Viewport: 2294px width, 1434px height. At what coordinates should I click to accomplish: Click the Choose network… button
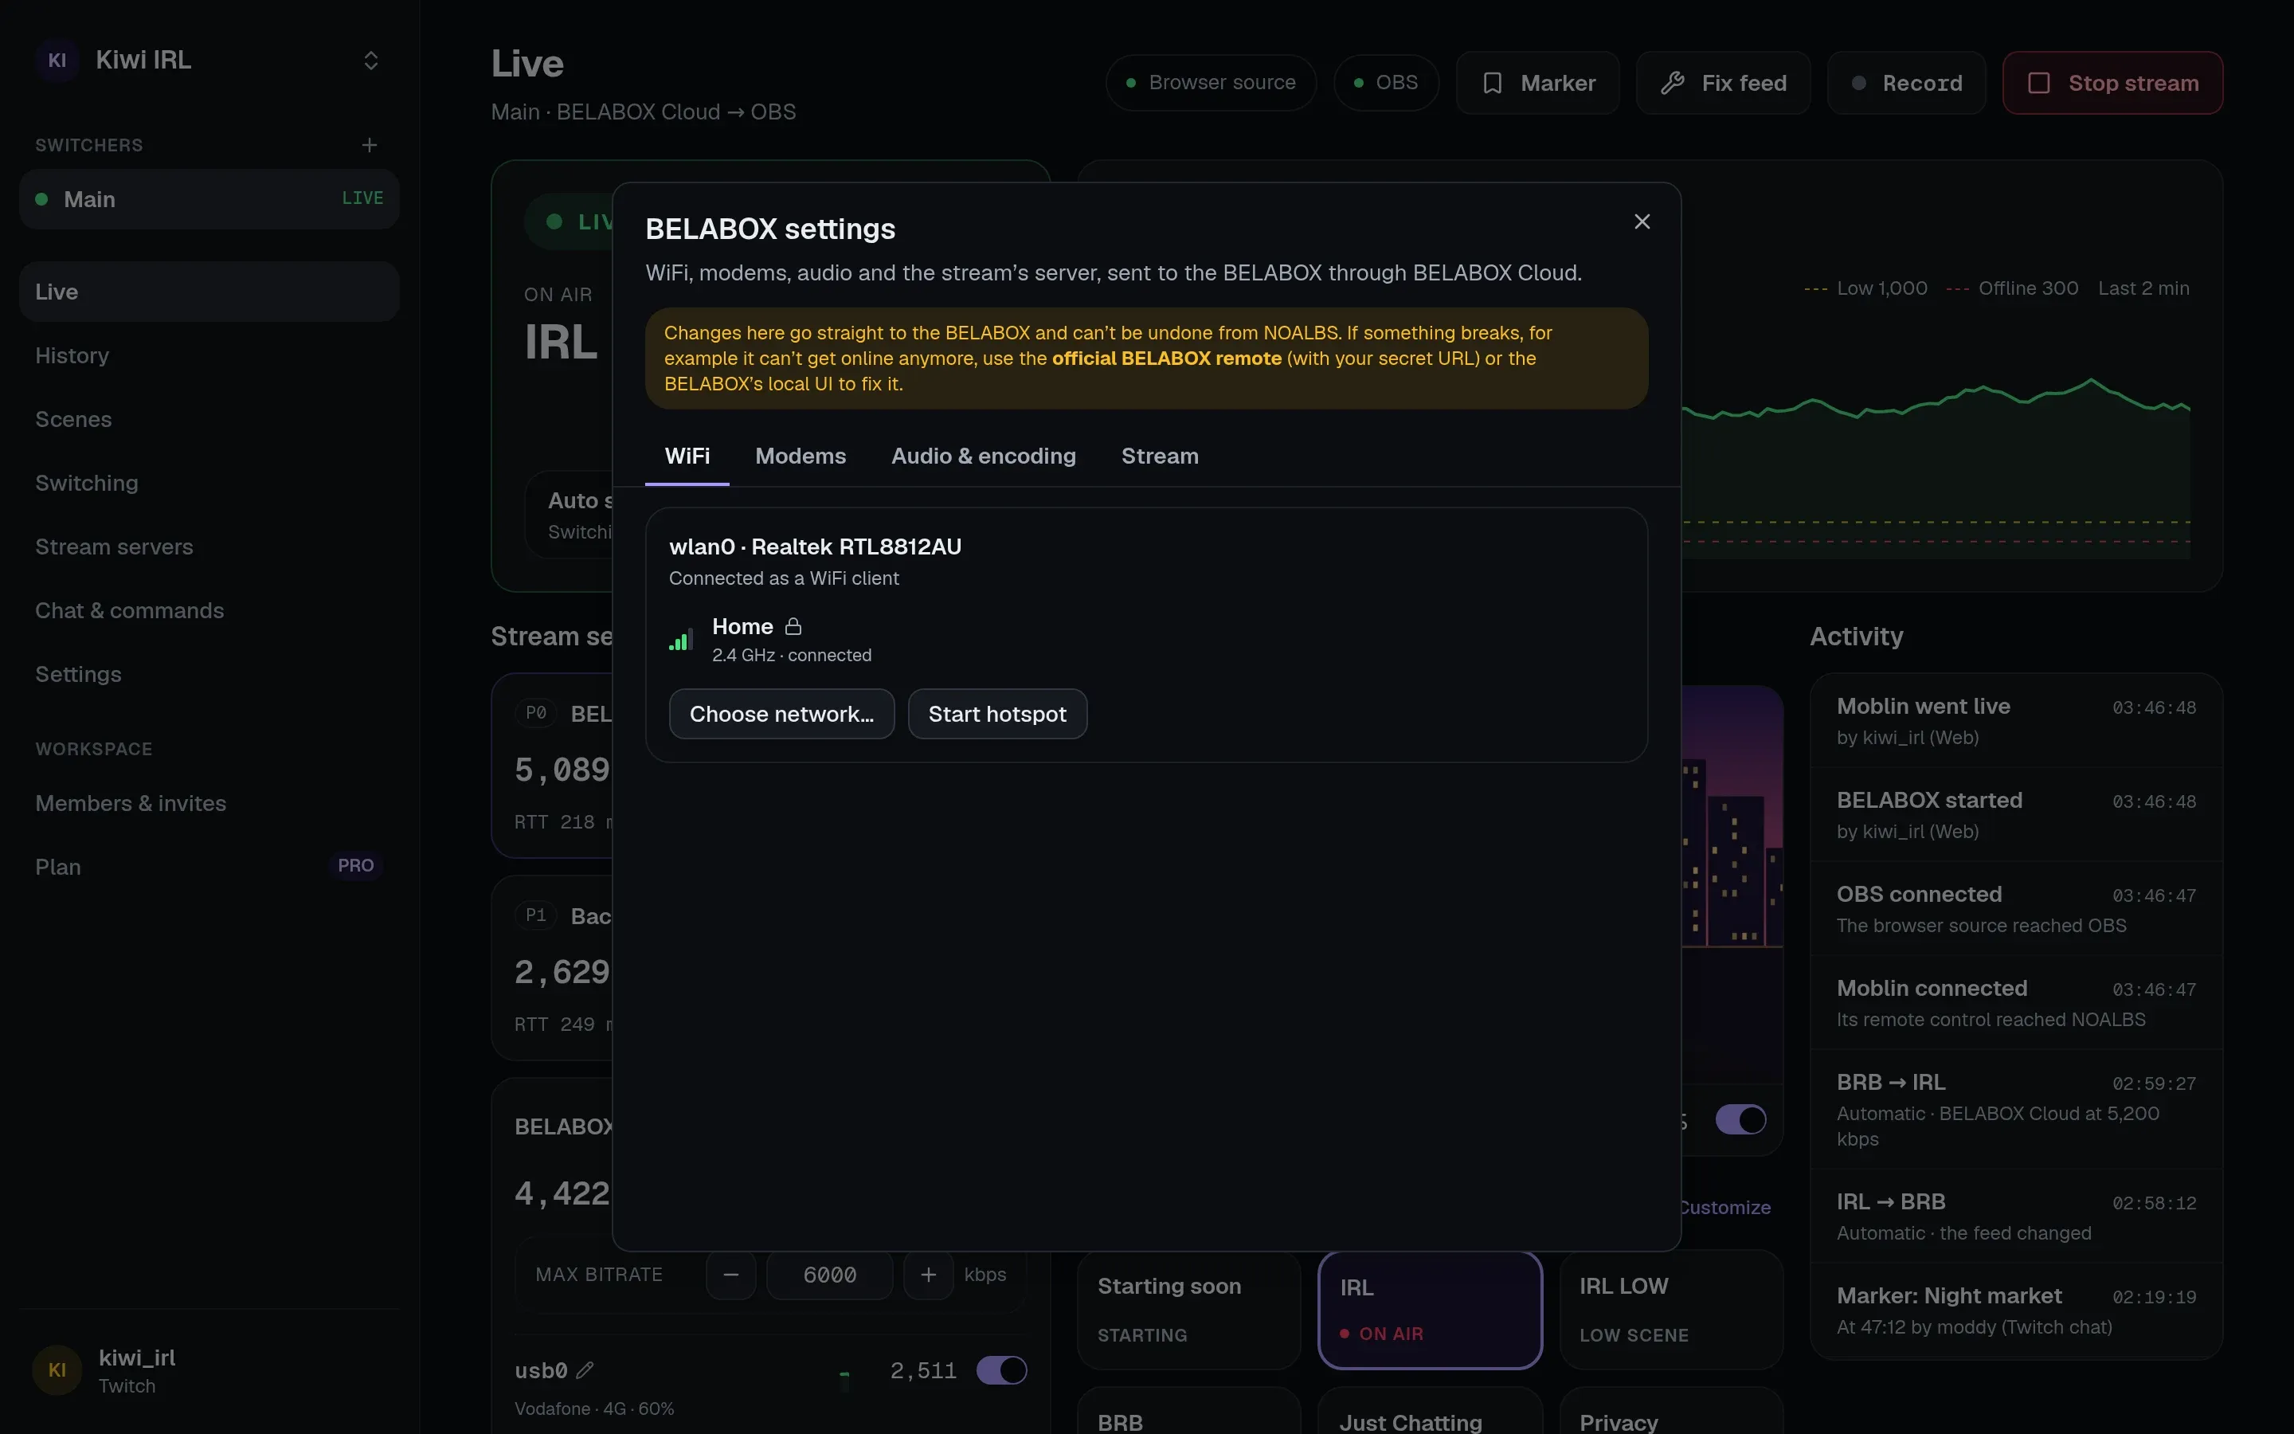click(781, 714)
